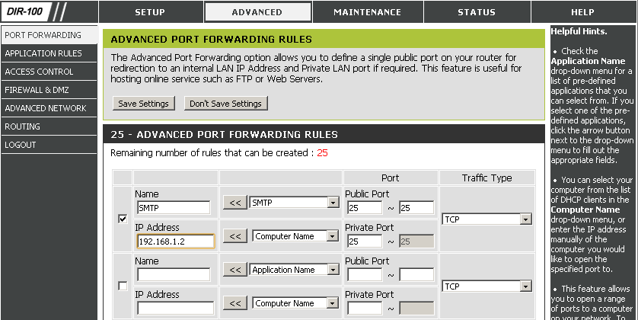638x320 pixels.
Task: Click the IP Address field containing 192.168.1.2
Action: pyautogui.click(x=175, y=241)
